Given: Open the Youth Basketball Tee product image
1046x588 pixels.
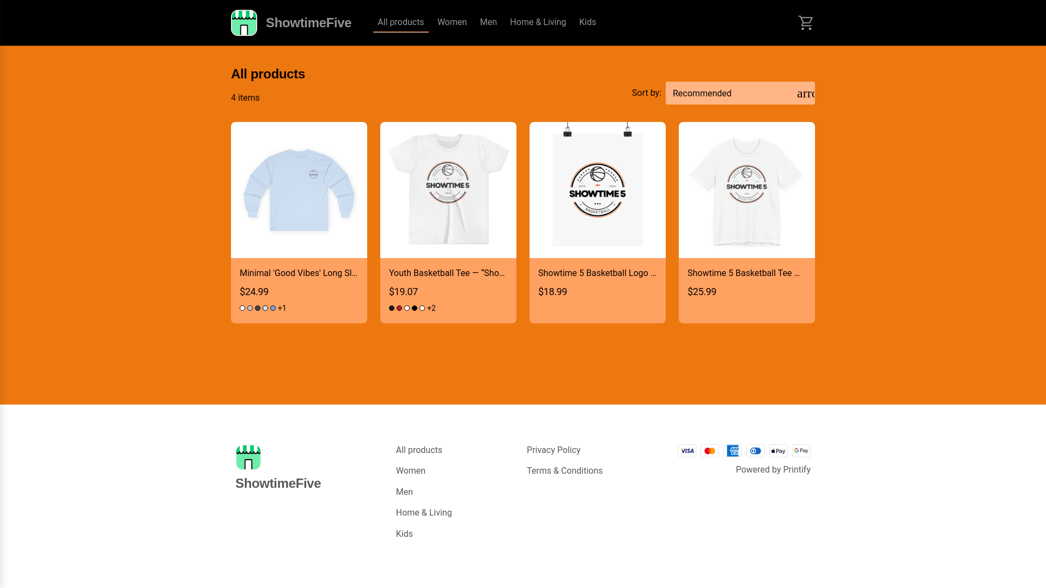Looking at the screenshot, I should point(448,190).
